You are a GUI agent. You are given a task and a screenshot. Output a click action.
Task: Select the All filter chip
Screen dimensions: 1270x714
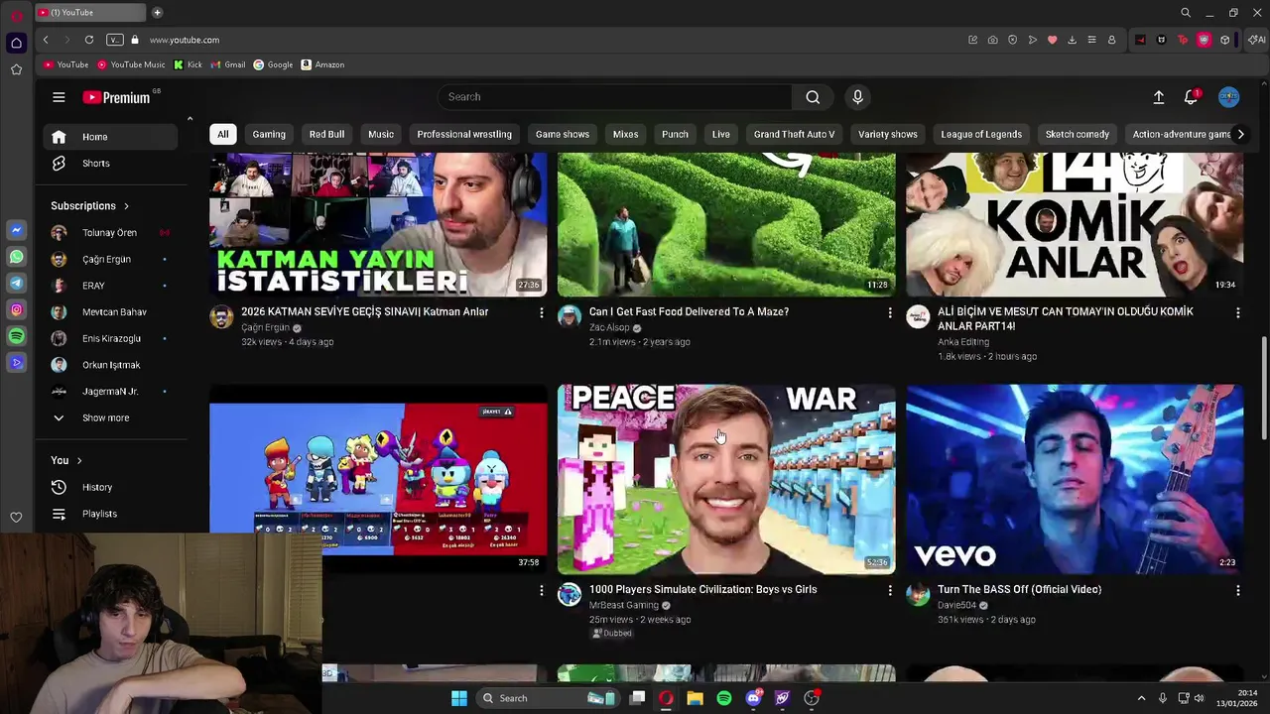pos(223,134)
